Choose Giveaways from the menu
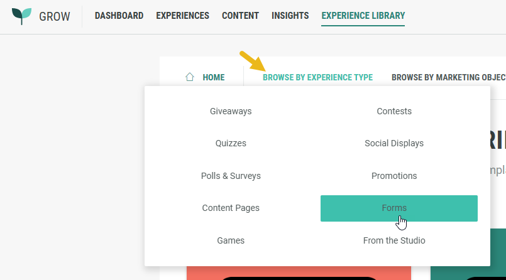 point(231,111)
